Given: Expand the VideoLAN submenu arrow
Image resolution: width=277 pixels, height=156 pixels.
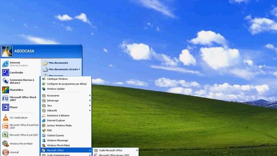Looking at the screenshot, I should (90, 110).
